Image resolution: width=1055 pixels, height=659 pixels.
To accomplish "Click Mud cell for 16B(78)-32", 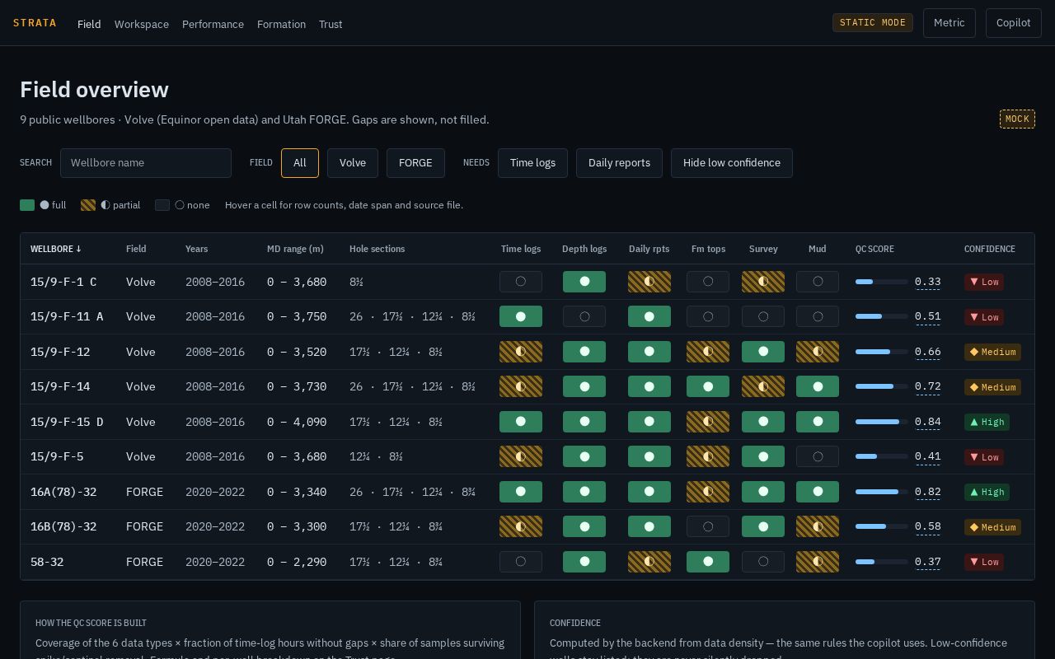I will pyautogui.click(x=818, y=526).
